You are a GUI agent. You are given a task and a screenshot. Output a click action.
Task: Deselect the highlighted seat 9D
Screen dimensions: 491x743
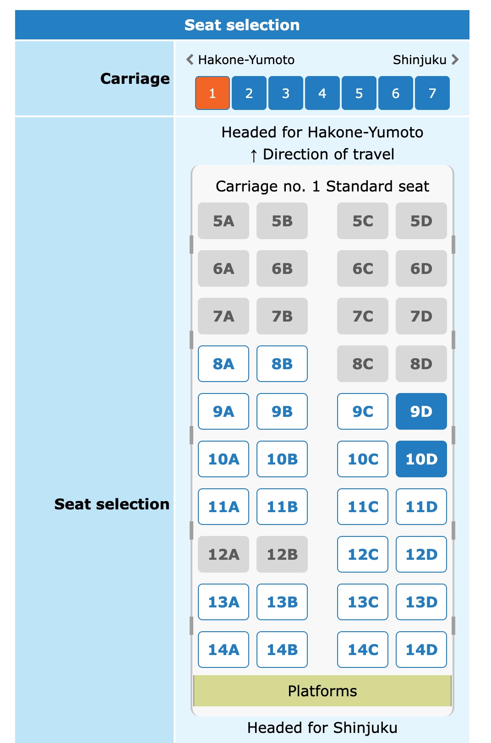tap(421, 411)
